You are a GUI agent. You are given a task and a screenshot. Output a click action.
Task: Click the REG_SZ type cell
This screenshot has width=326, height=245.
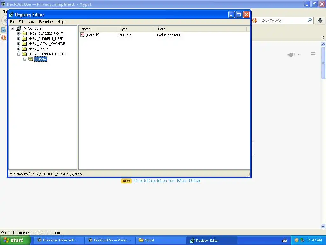click(125, 35)
